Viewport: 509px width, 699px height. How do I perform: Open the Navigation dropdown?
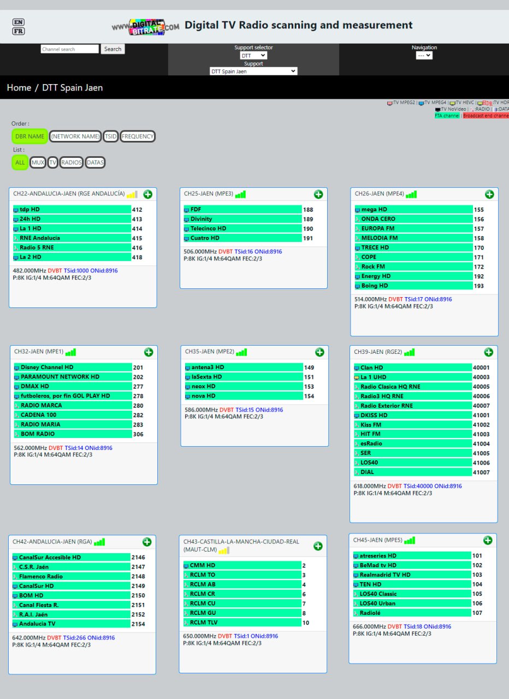coord(424,55)
